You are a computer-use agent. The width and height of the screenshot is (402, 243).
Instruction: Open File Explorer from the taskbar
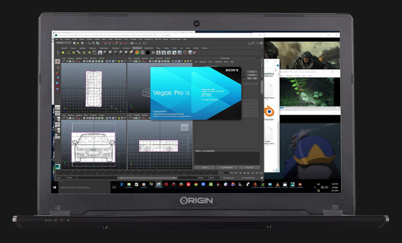[x=129, y=185]
